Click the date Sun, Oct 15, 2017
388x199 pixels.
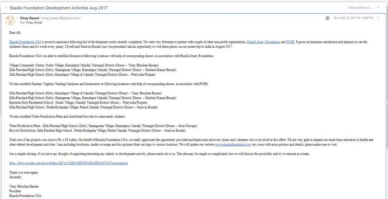pyautogui.click(x=354, y=18)
